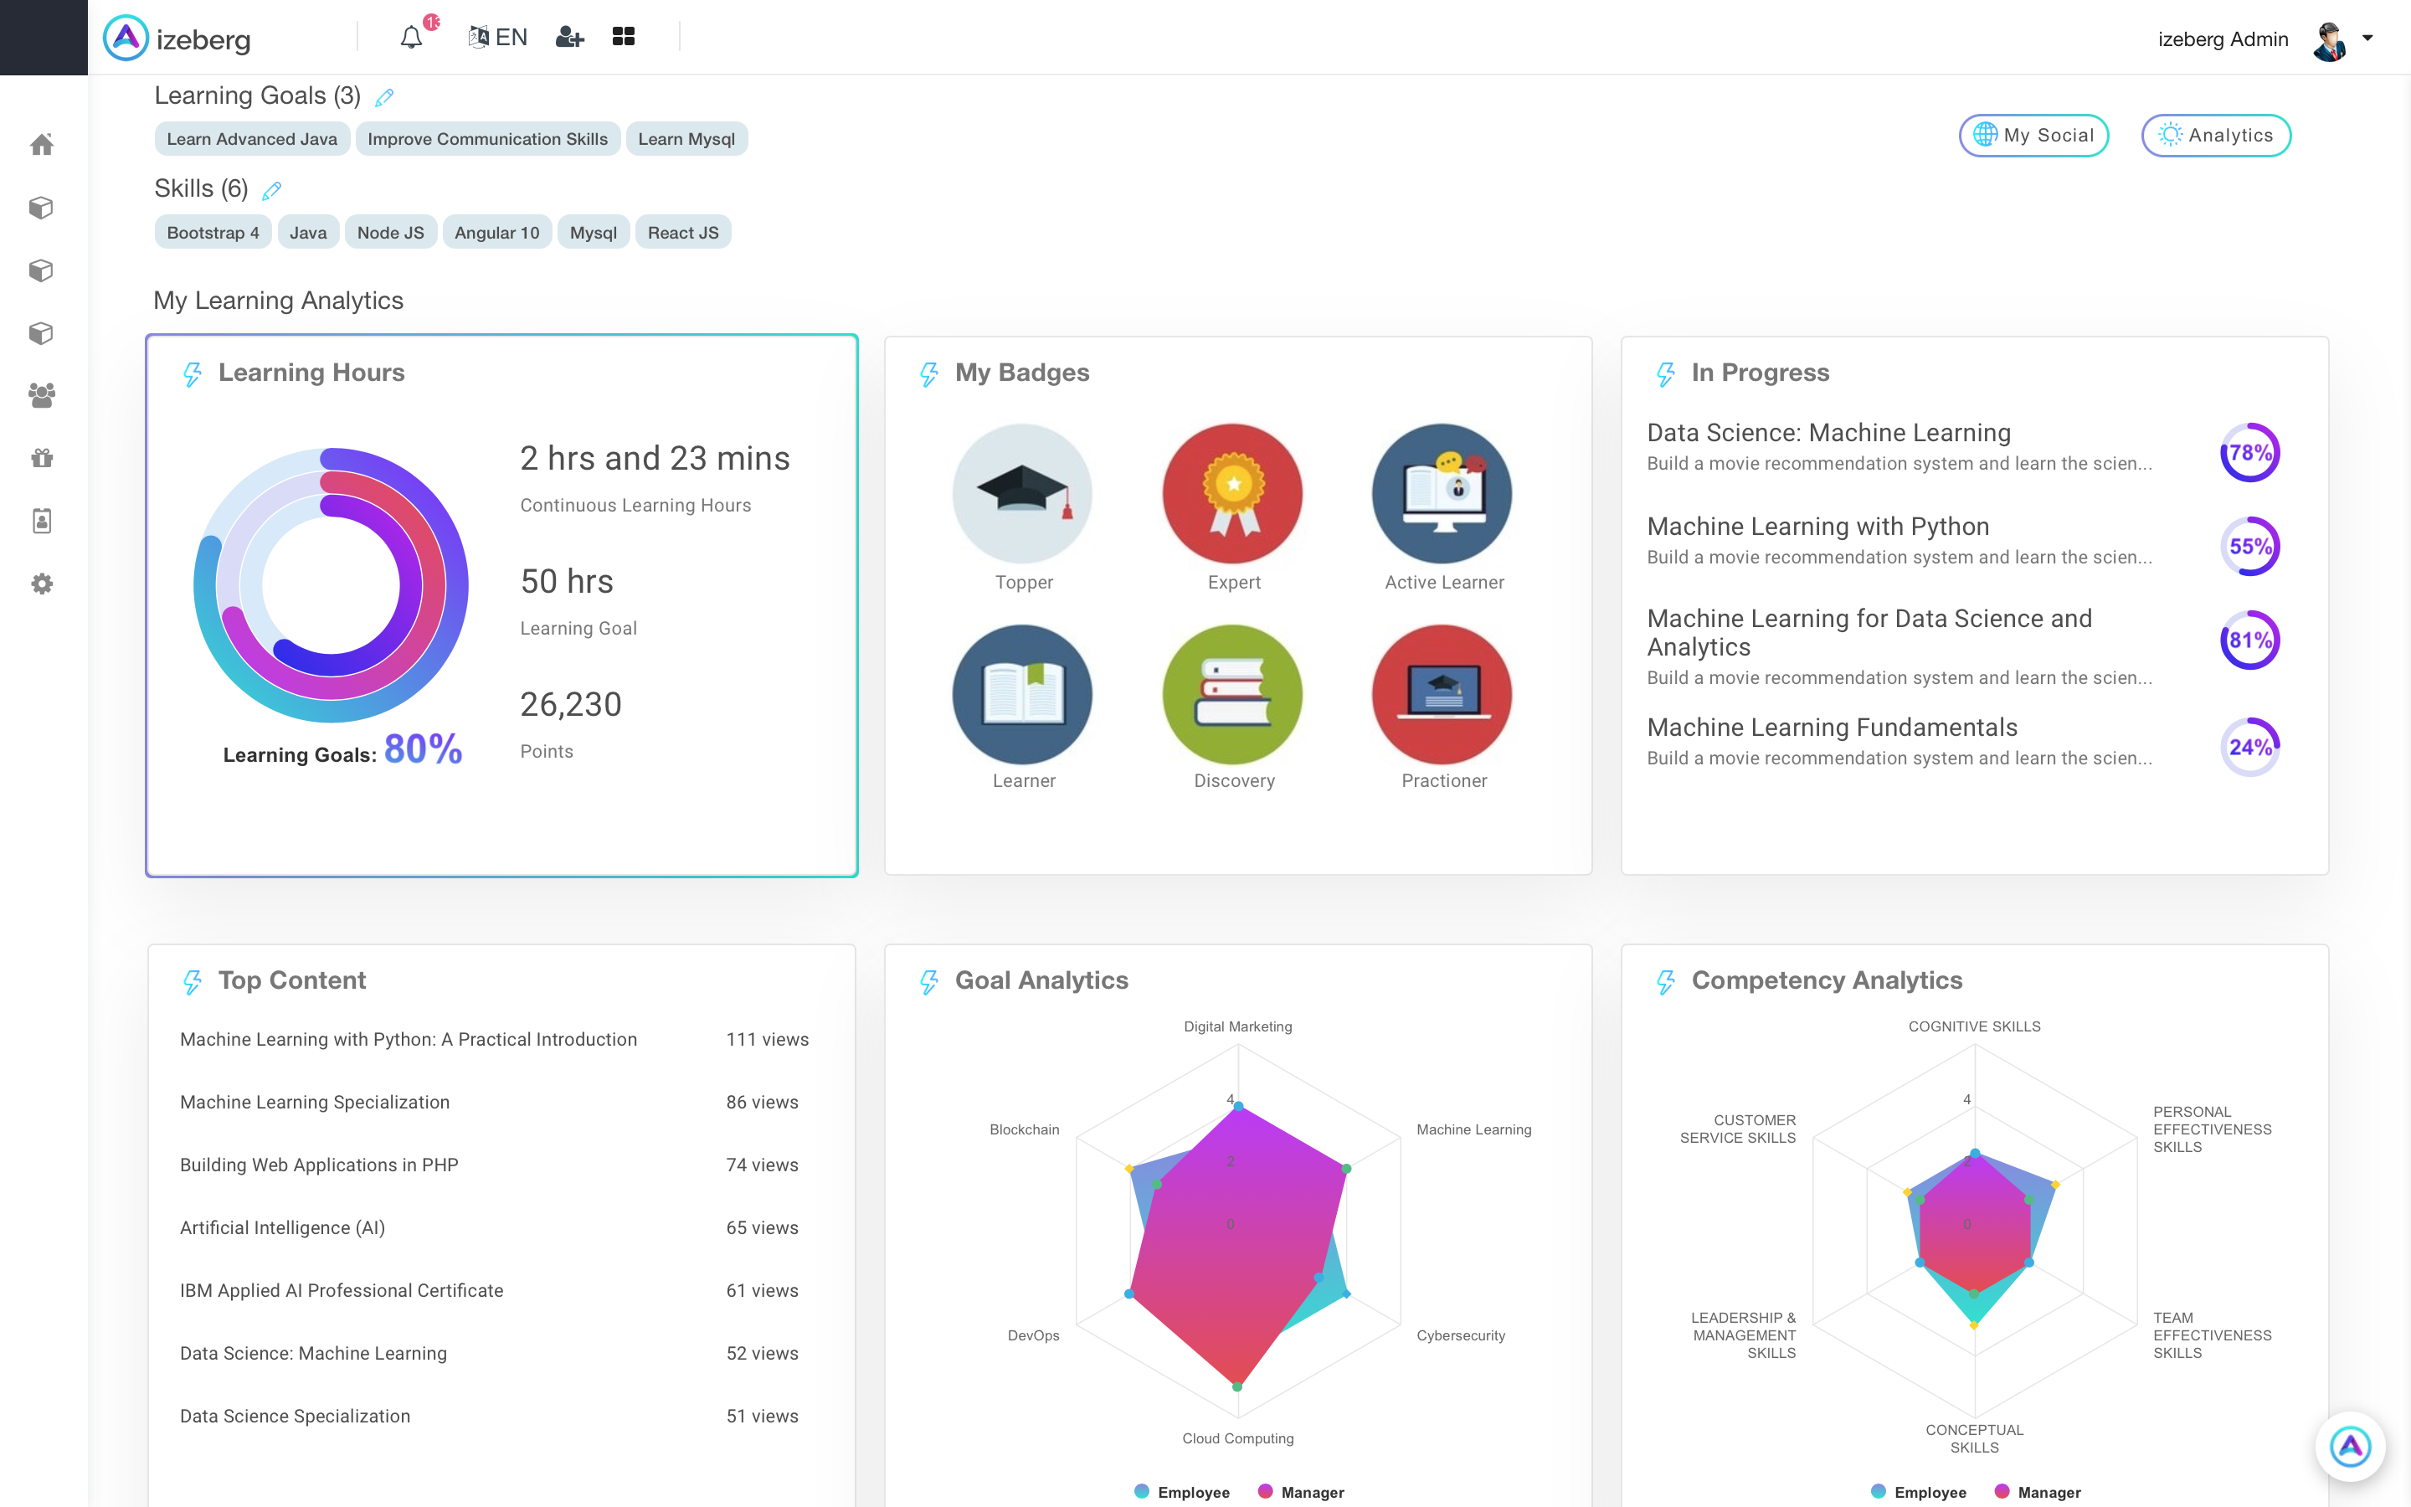Open Machine Learning Fundamentals course
This screenshot has height=1507, width=2411.
[x=1831, y=728]
